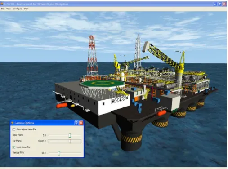Click the Near Plane label
This screenshot has height=169, width=228.
click(18, 135)
